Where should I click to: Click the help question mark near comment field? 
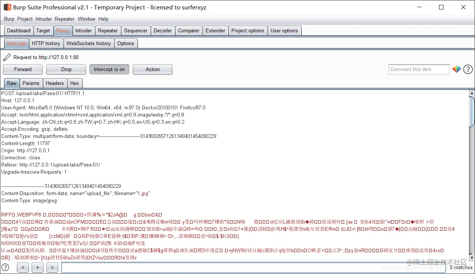point(468,69)
